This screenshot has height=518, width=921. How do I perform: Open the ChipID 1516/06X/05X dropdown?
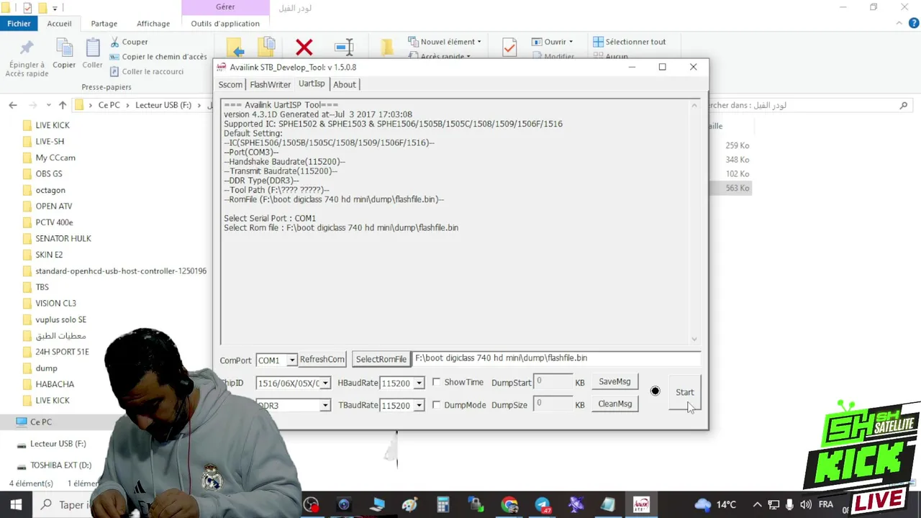[x=325, y=383]
